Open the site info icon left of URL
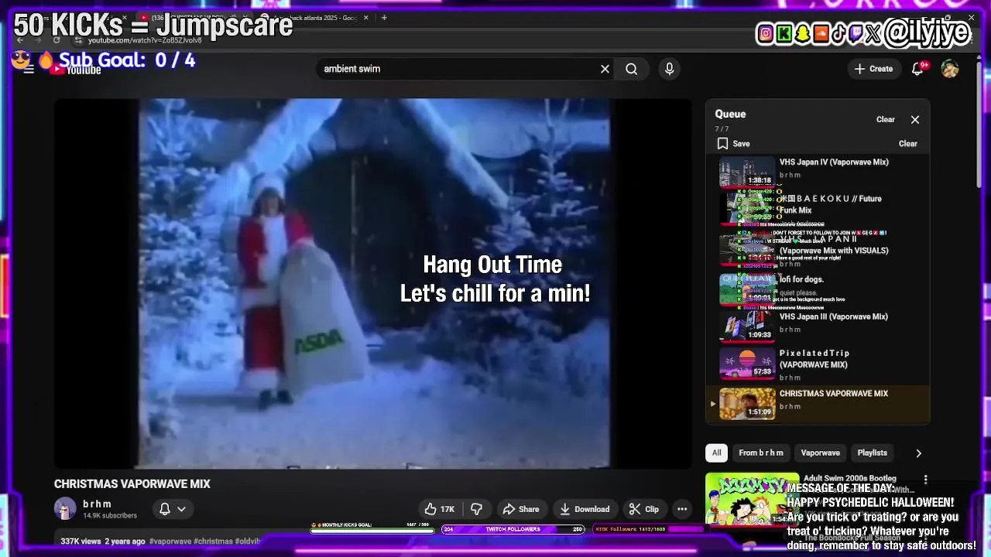Screen dimensions: 991x557 [78, 40]
